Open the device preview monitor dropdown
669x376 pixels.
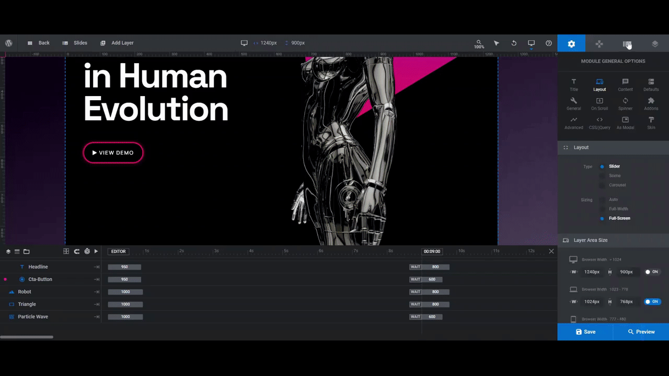(x=532, y=43)
